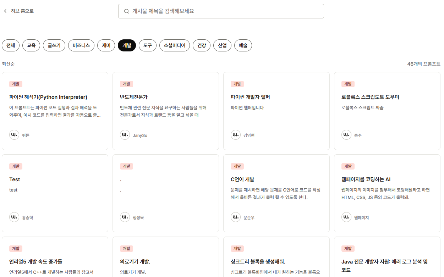Click the 개발 tag on 반도체전문가 card
This screenshot has width=444, height=277.
pos(126,84)
